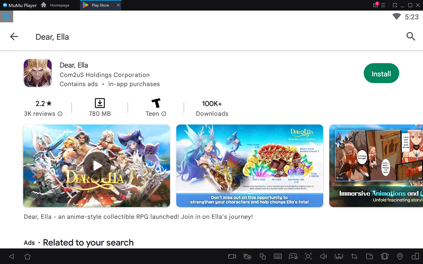Adjust volume with the speaker icon
This screenshot has width=423, height=264.
(x=323, y=256)
